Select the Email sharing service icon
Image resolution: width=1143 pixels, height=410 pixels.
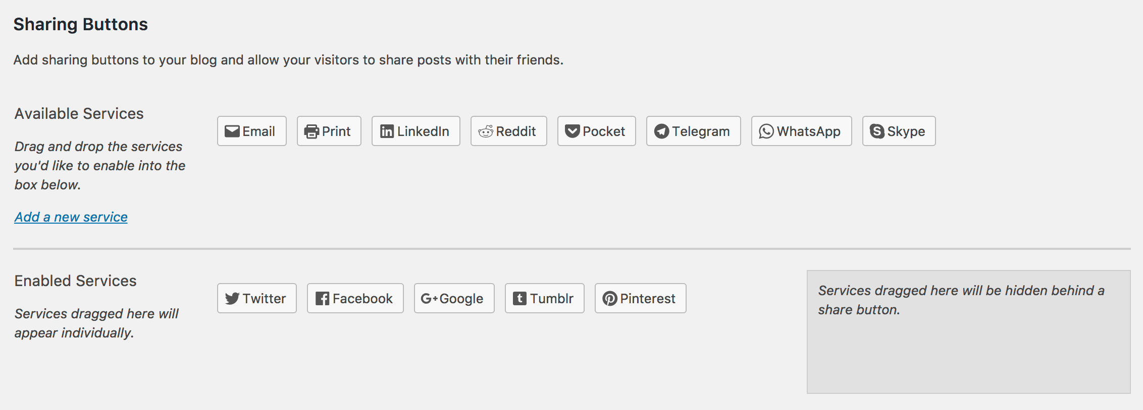click(232, 130)
